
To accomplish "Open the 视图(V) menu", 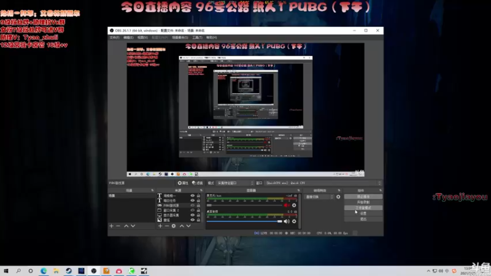I will [x=142, y=37].
